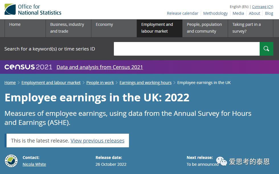
Task: Open the People, population and community tab
Action: [x=204, y=28]
